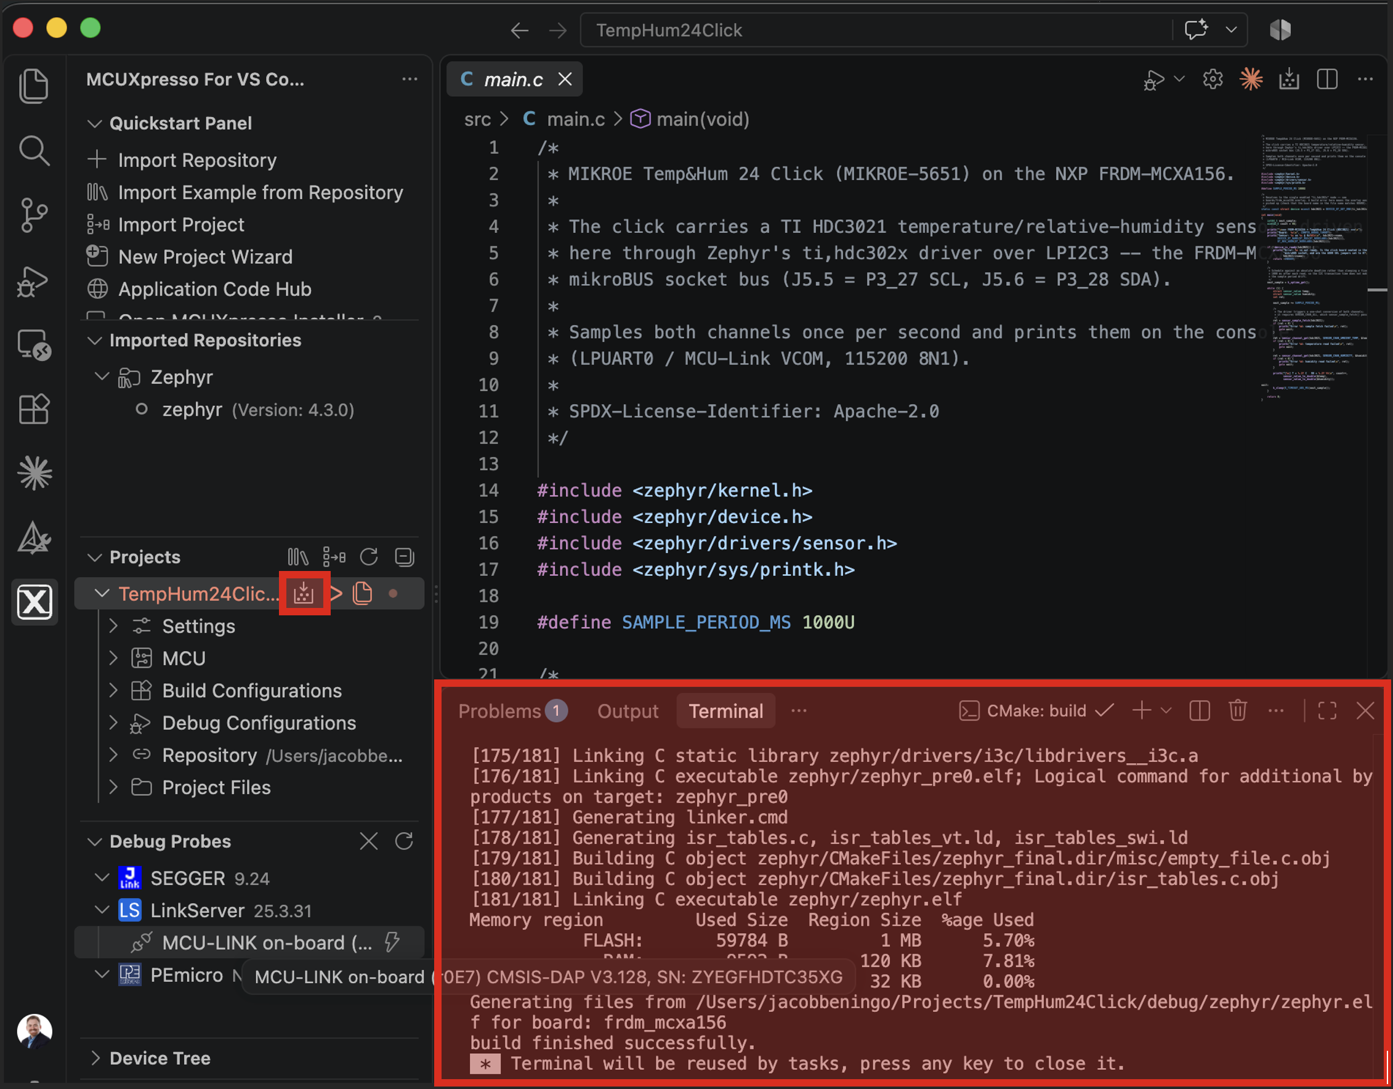Collapse all in the Projects section

tap(405, 557)
